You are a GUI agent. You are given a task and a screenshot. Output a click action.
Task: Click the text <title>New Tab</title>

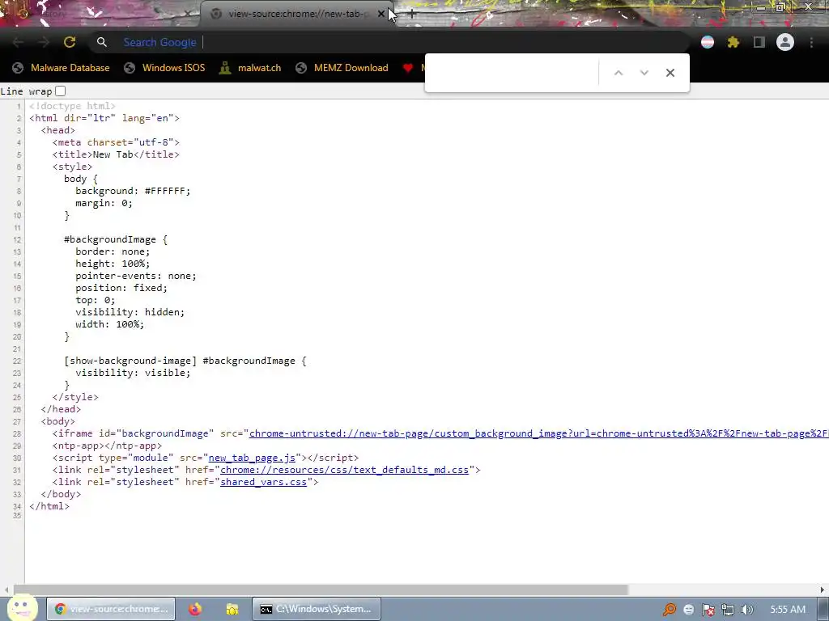pos(116,154)
